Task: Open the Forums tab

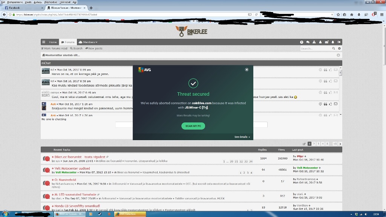Action: (68, 42)
